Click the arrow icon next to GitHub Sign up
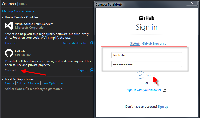The height and width of the screenshot is (118, 200). click(92, 70)
